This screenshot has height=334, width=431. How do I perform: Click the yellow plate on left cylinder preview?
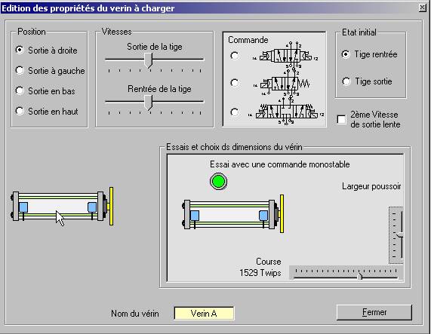[111, 207]
